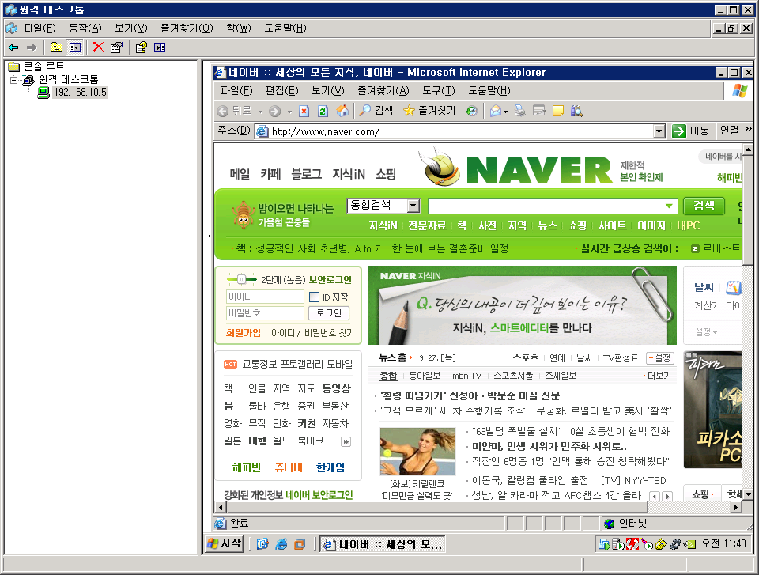Open MMC 파일(F) menu
The height and width of the screenshot is (575, 759).
(40, 28)
